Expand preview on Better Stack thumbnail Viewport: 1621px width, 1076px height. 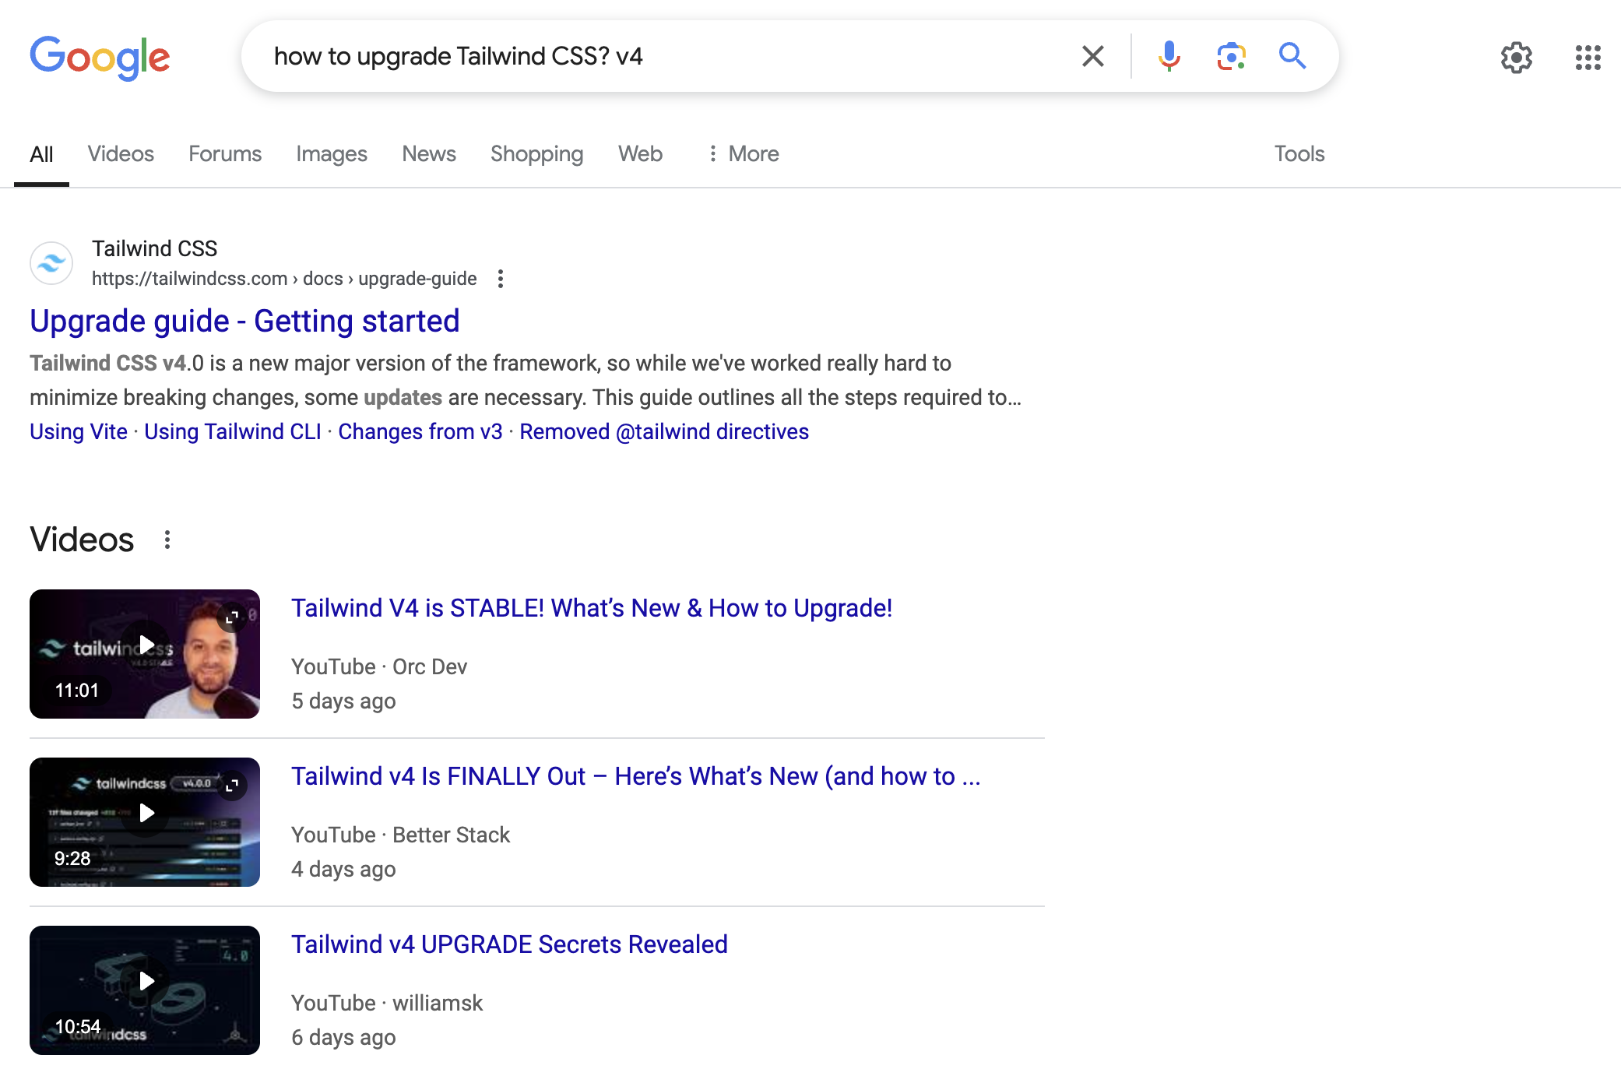(232, 786)
